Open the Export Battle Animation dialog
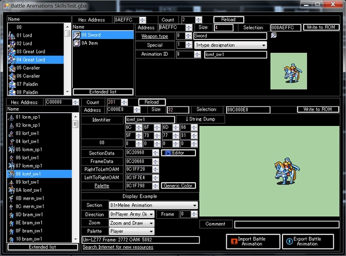This screenshot has height=256, width=346. pos(308,242)
